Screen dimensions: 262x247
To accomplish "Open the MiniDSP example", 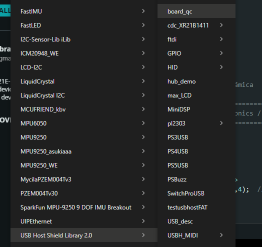I will 196,109.
